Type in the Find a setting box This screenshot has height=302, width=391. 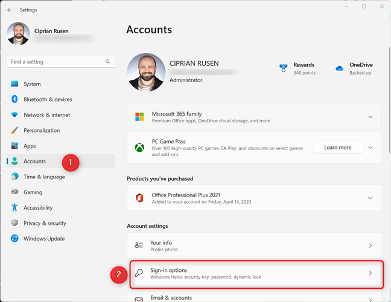[54, 61]
